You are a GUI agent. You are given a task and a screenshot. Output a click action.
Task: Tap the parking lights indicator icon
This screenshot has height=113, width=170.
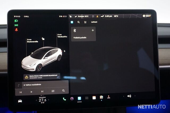tap(16, 25)
